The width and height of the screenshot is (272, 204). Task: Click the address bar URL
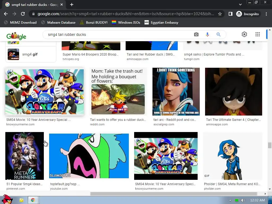pos(126,14)
